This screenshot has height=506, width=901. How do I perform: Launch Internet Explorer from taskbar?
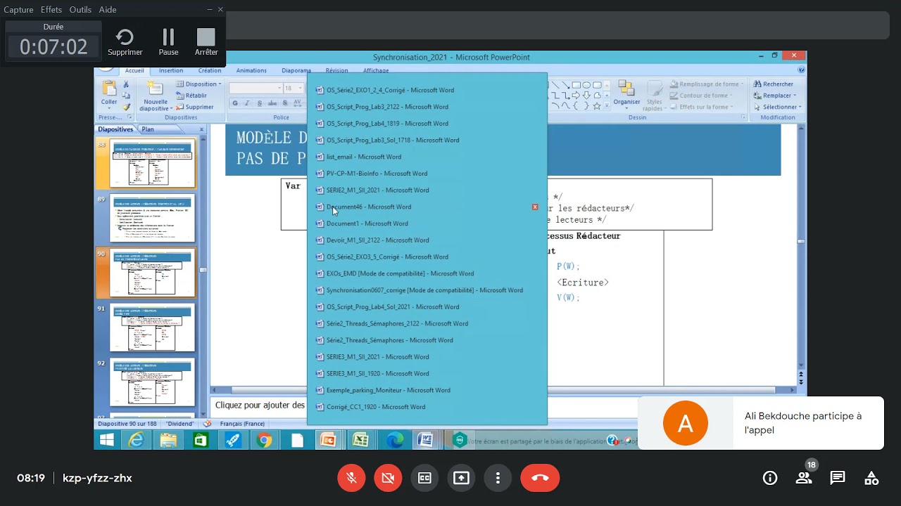tap(136, 440)
